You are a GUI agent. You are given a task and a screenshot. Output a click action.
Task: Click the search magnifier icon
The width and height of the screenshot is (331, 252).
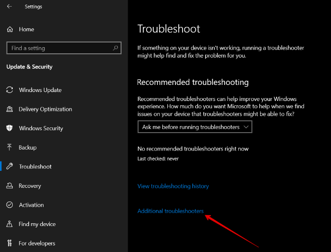tap(115, 48)
